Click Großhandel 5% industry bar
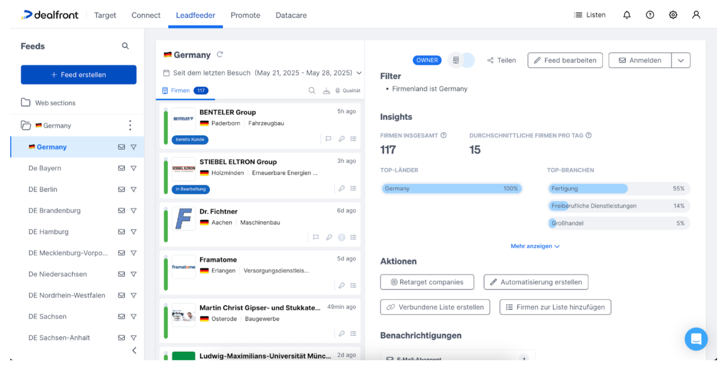 (618, 223)
